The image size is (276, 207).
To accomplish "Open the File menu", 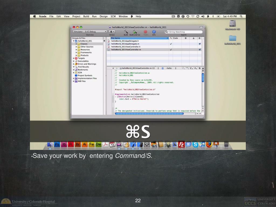I will coord(51,16).
